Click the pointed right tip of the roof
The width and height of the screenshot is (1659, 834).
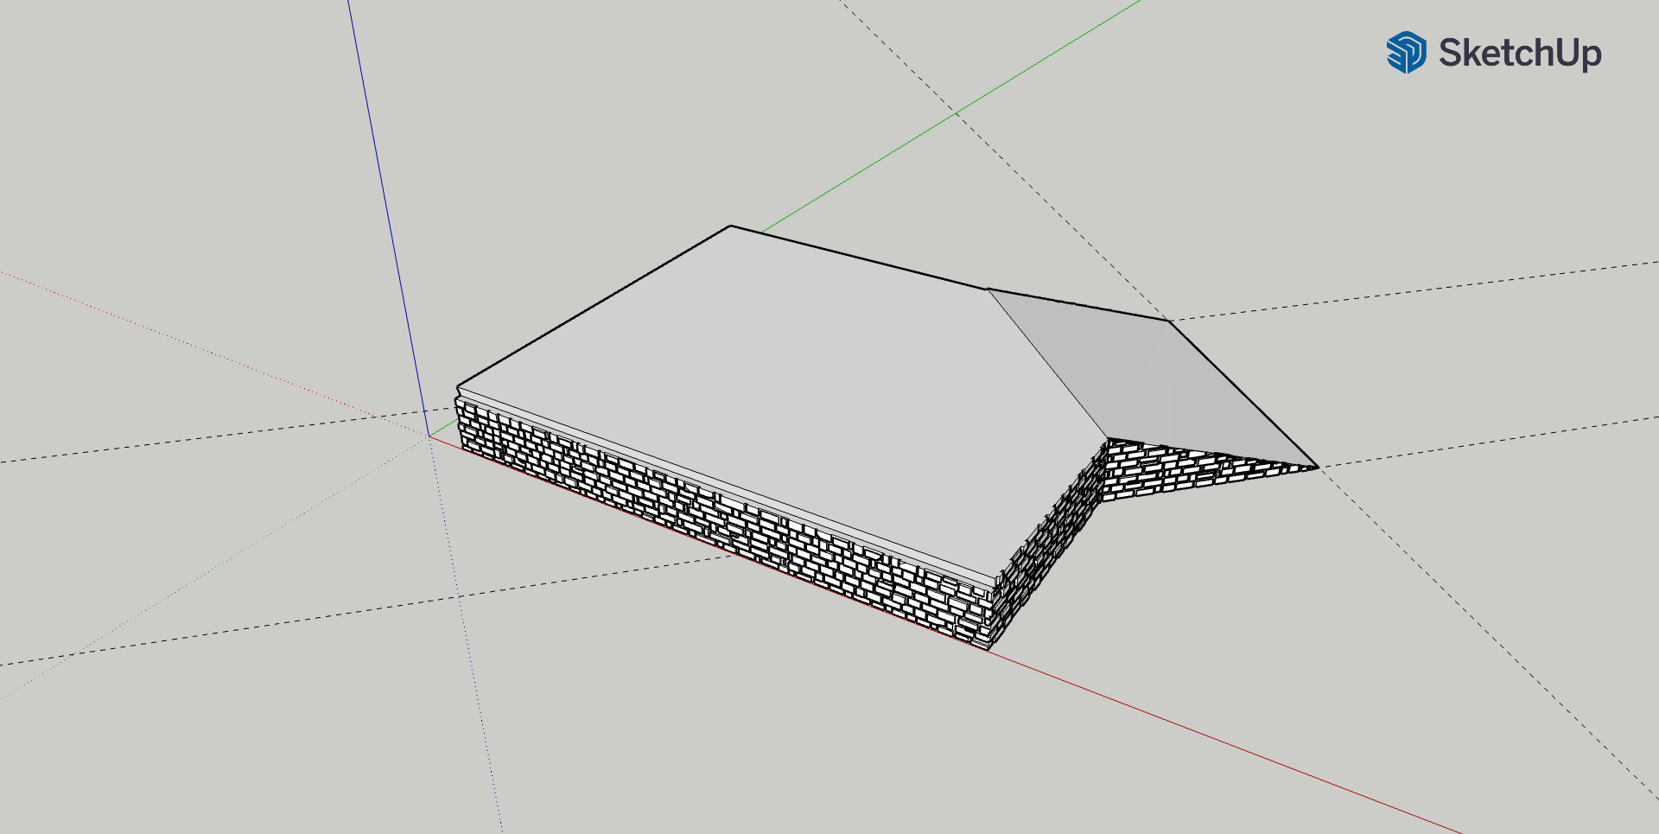click(x=1317, y=468)
